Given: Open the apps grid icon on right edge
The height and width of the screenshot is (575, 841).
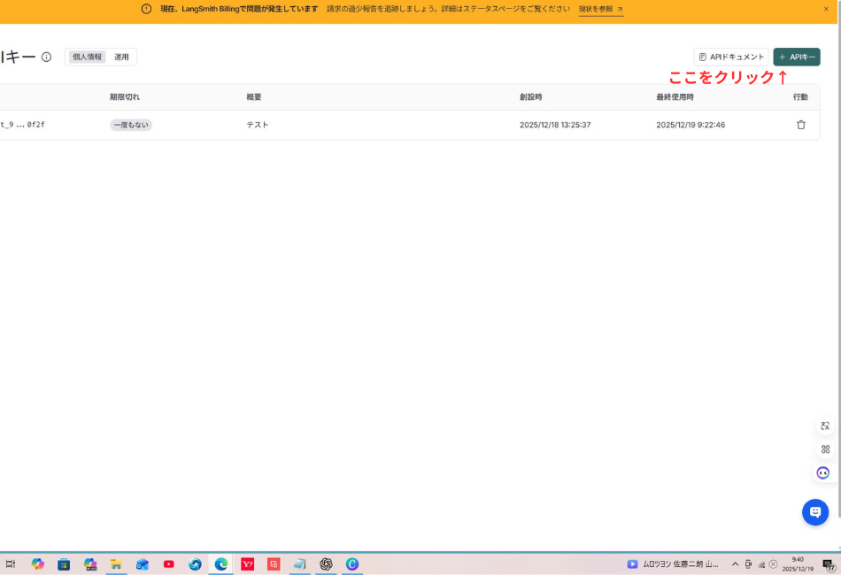Looking at the screenshot, I should pos(824,449).
